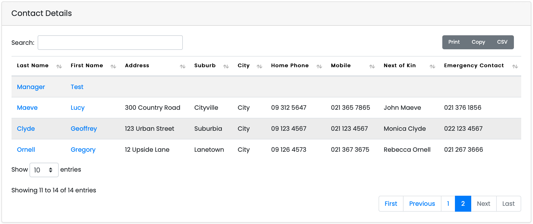The height and width of the screenshot is (224, 533).
Task: Click the Mobile column sort icon
Action: tap(372, 66)
